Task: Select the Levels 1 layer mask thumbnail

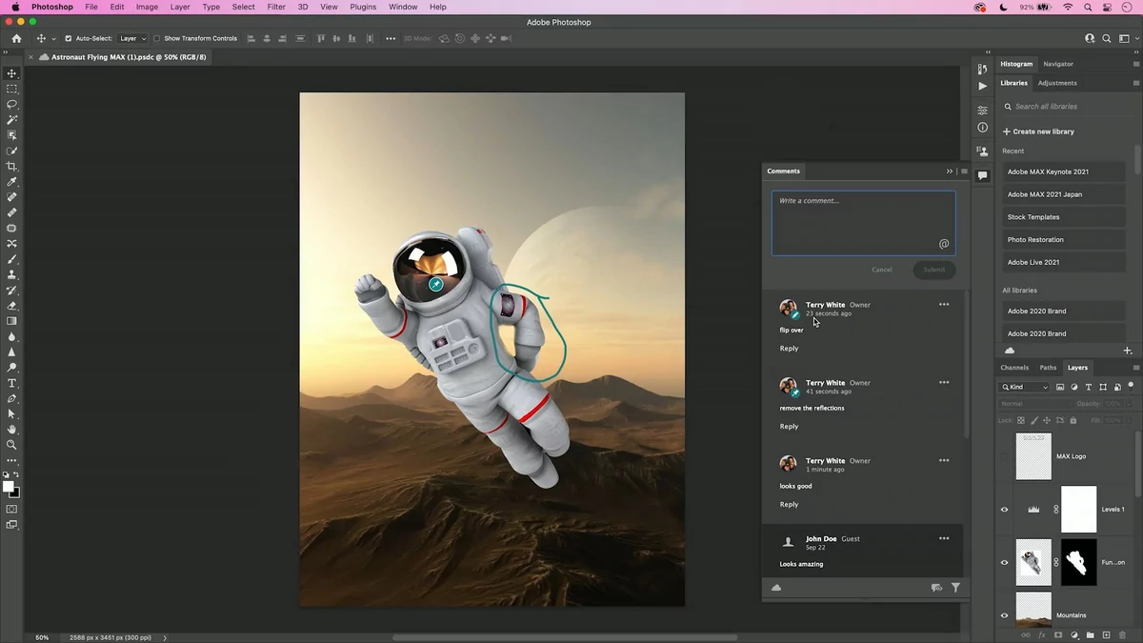Action: (x=1079, y=510)
